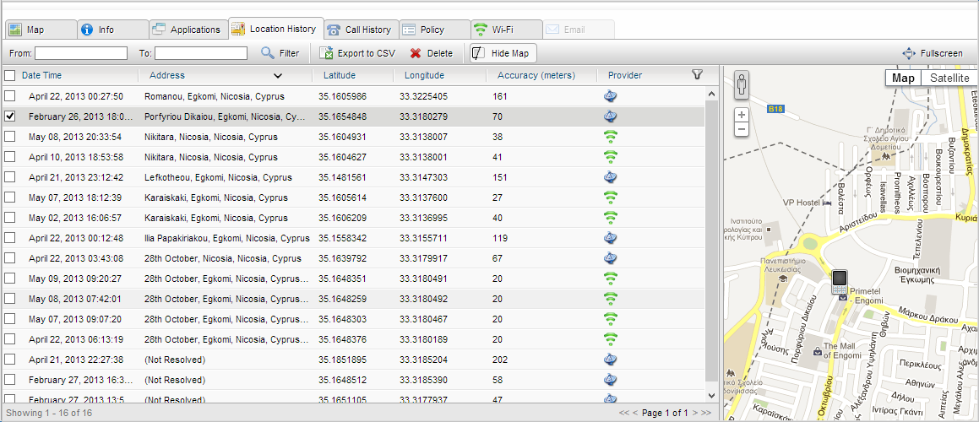Select the Location History tab
The image size is (979, 422).
click(x=276, y=29)
